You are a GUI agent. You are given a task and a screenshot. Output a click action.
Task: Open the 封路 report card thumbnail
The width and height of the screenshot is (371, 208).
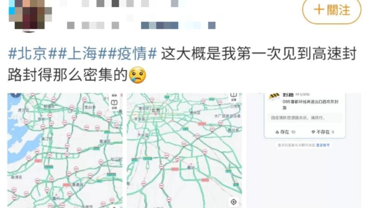click(x=304, y=150)
